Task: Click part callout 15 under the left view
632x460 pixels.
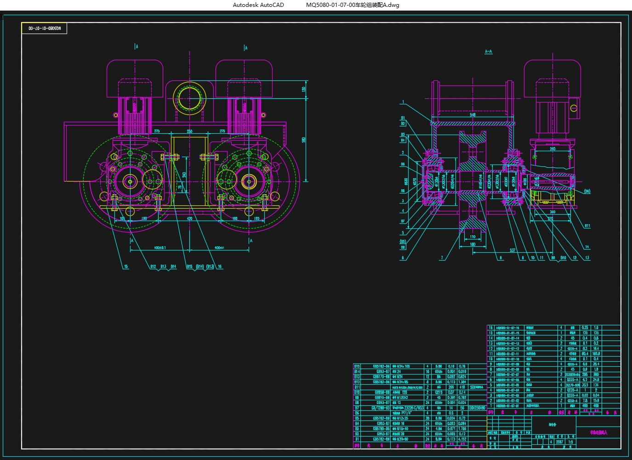Action: click(125, 267)
